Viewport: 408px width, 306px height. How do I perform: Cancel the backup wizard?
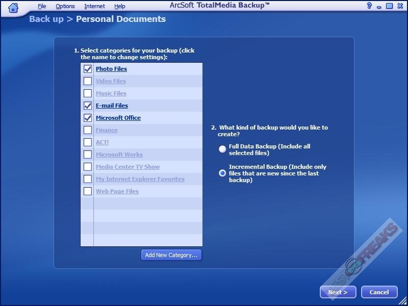coord(379,292)
